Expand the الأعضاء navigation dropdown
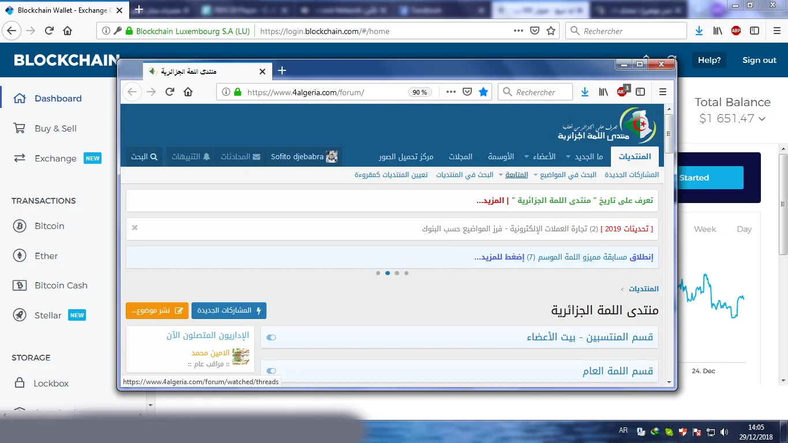 527,157
